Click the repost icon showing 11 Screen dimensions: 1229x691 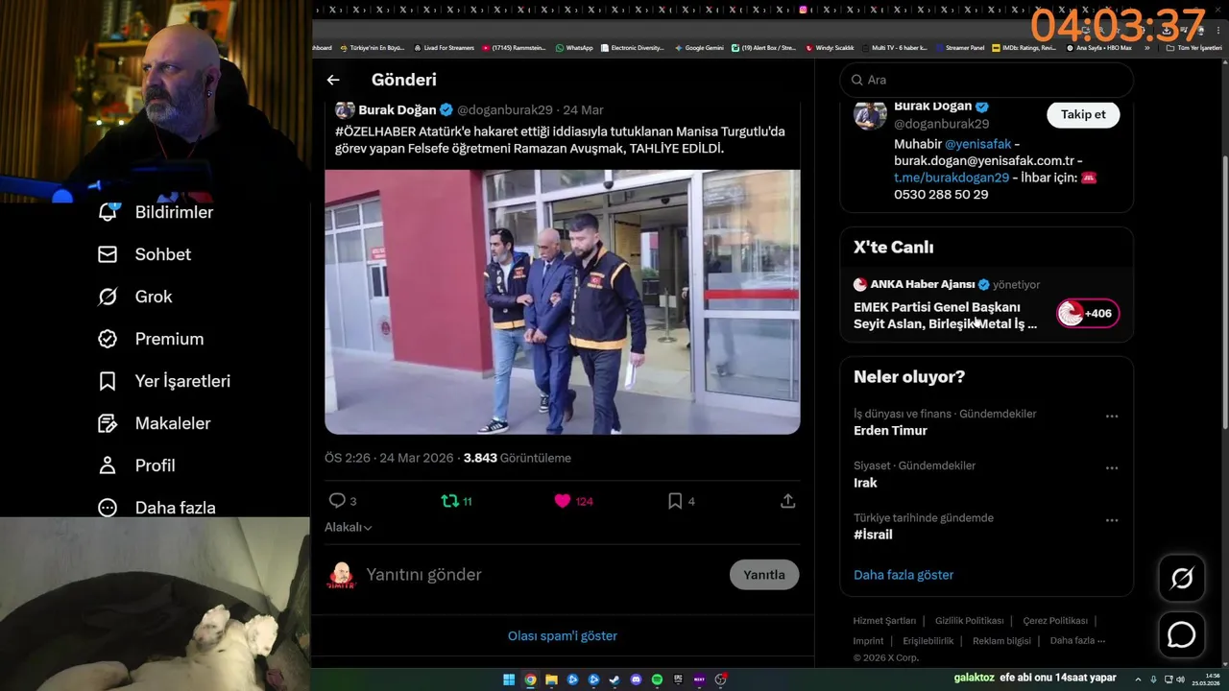coord(449,501)
